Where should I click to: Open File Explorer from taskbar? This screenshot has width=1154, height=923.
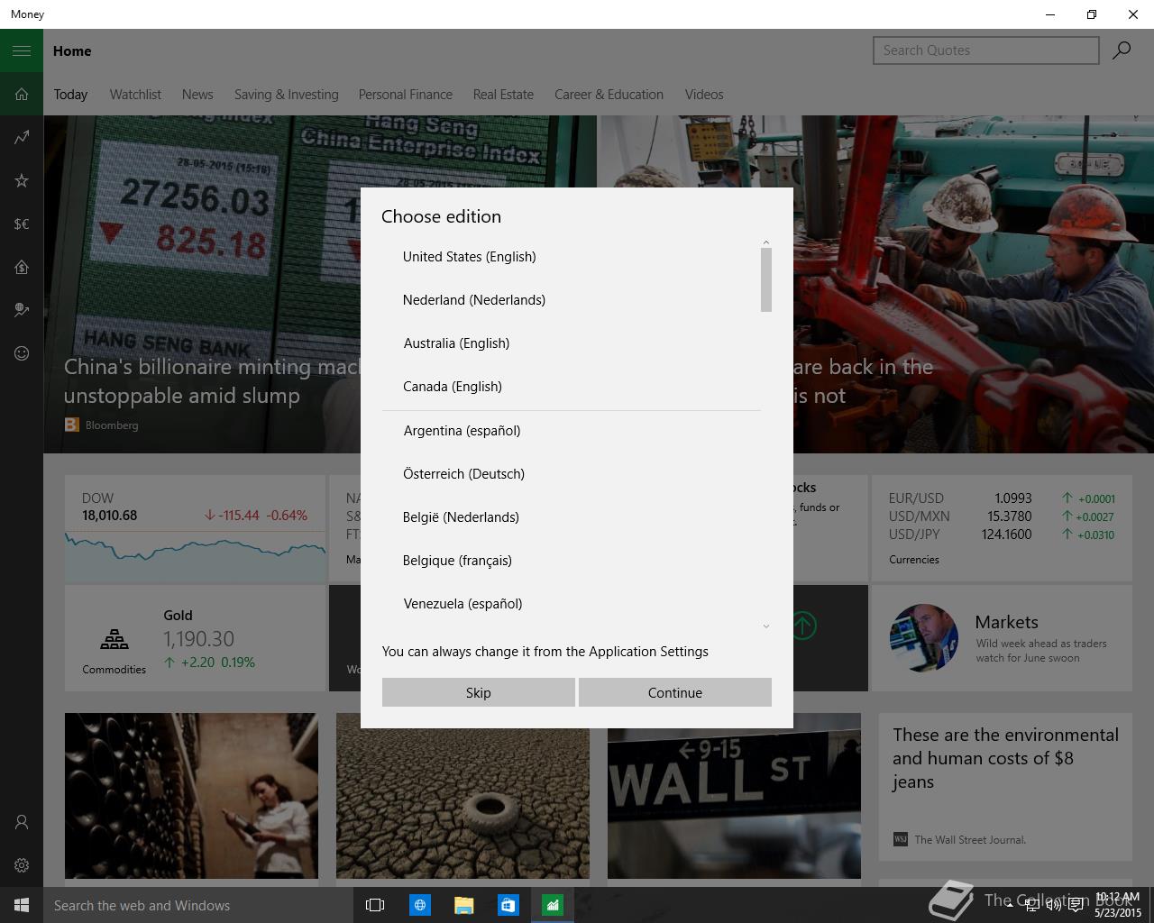[x=463, y=905]
